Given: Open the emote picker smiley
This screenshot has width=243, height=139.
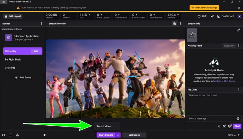Looking at the screenshot, I should click(238, 118).
